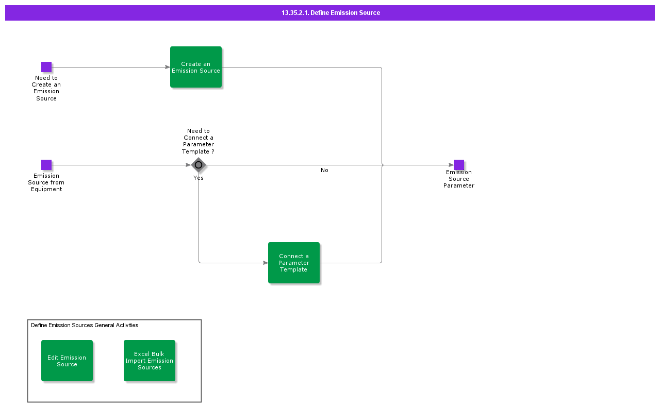Open the 'Create an Emission Source' activity
660x407 pixels.
(x=196, y=67)
